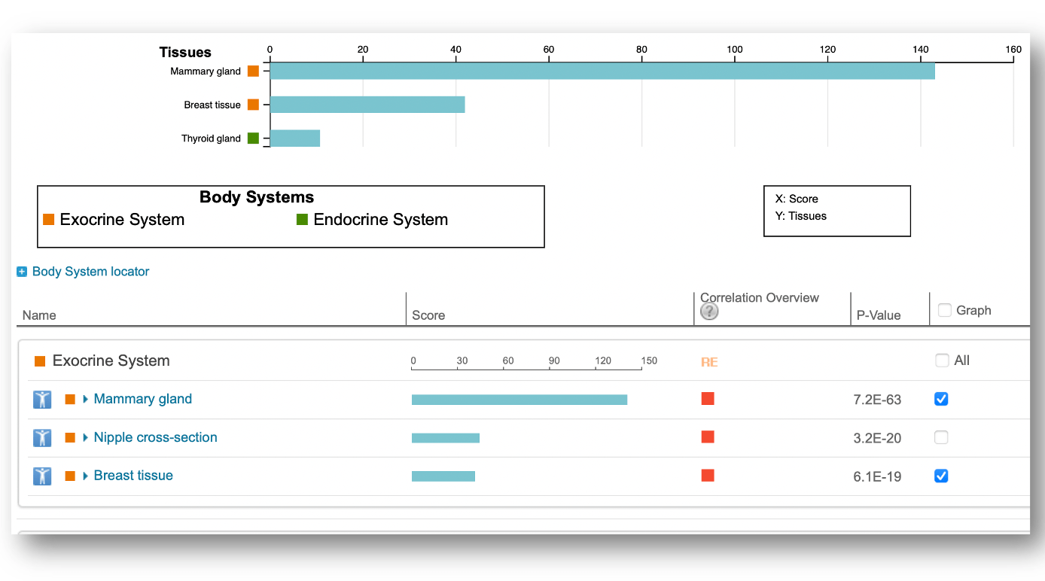Expand the Nipple cross-section row triangle
This screenshot has height=581, width=1045.
point(86,438)
